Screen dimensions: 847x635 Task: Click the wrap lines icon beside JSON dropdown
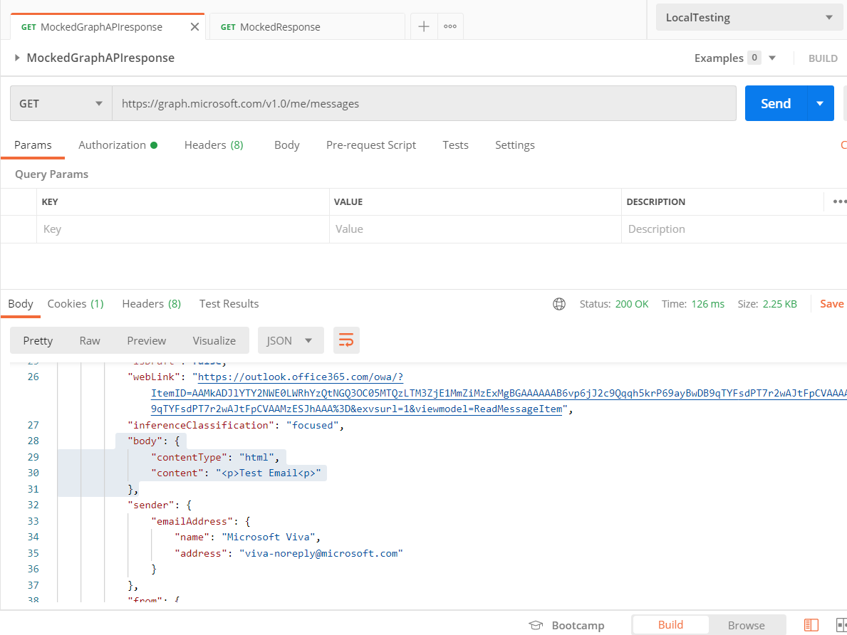(x=346, y=340)
